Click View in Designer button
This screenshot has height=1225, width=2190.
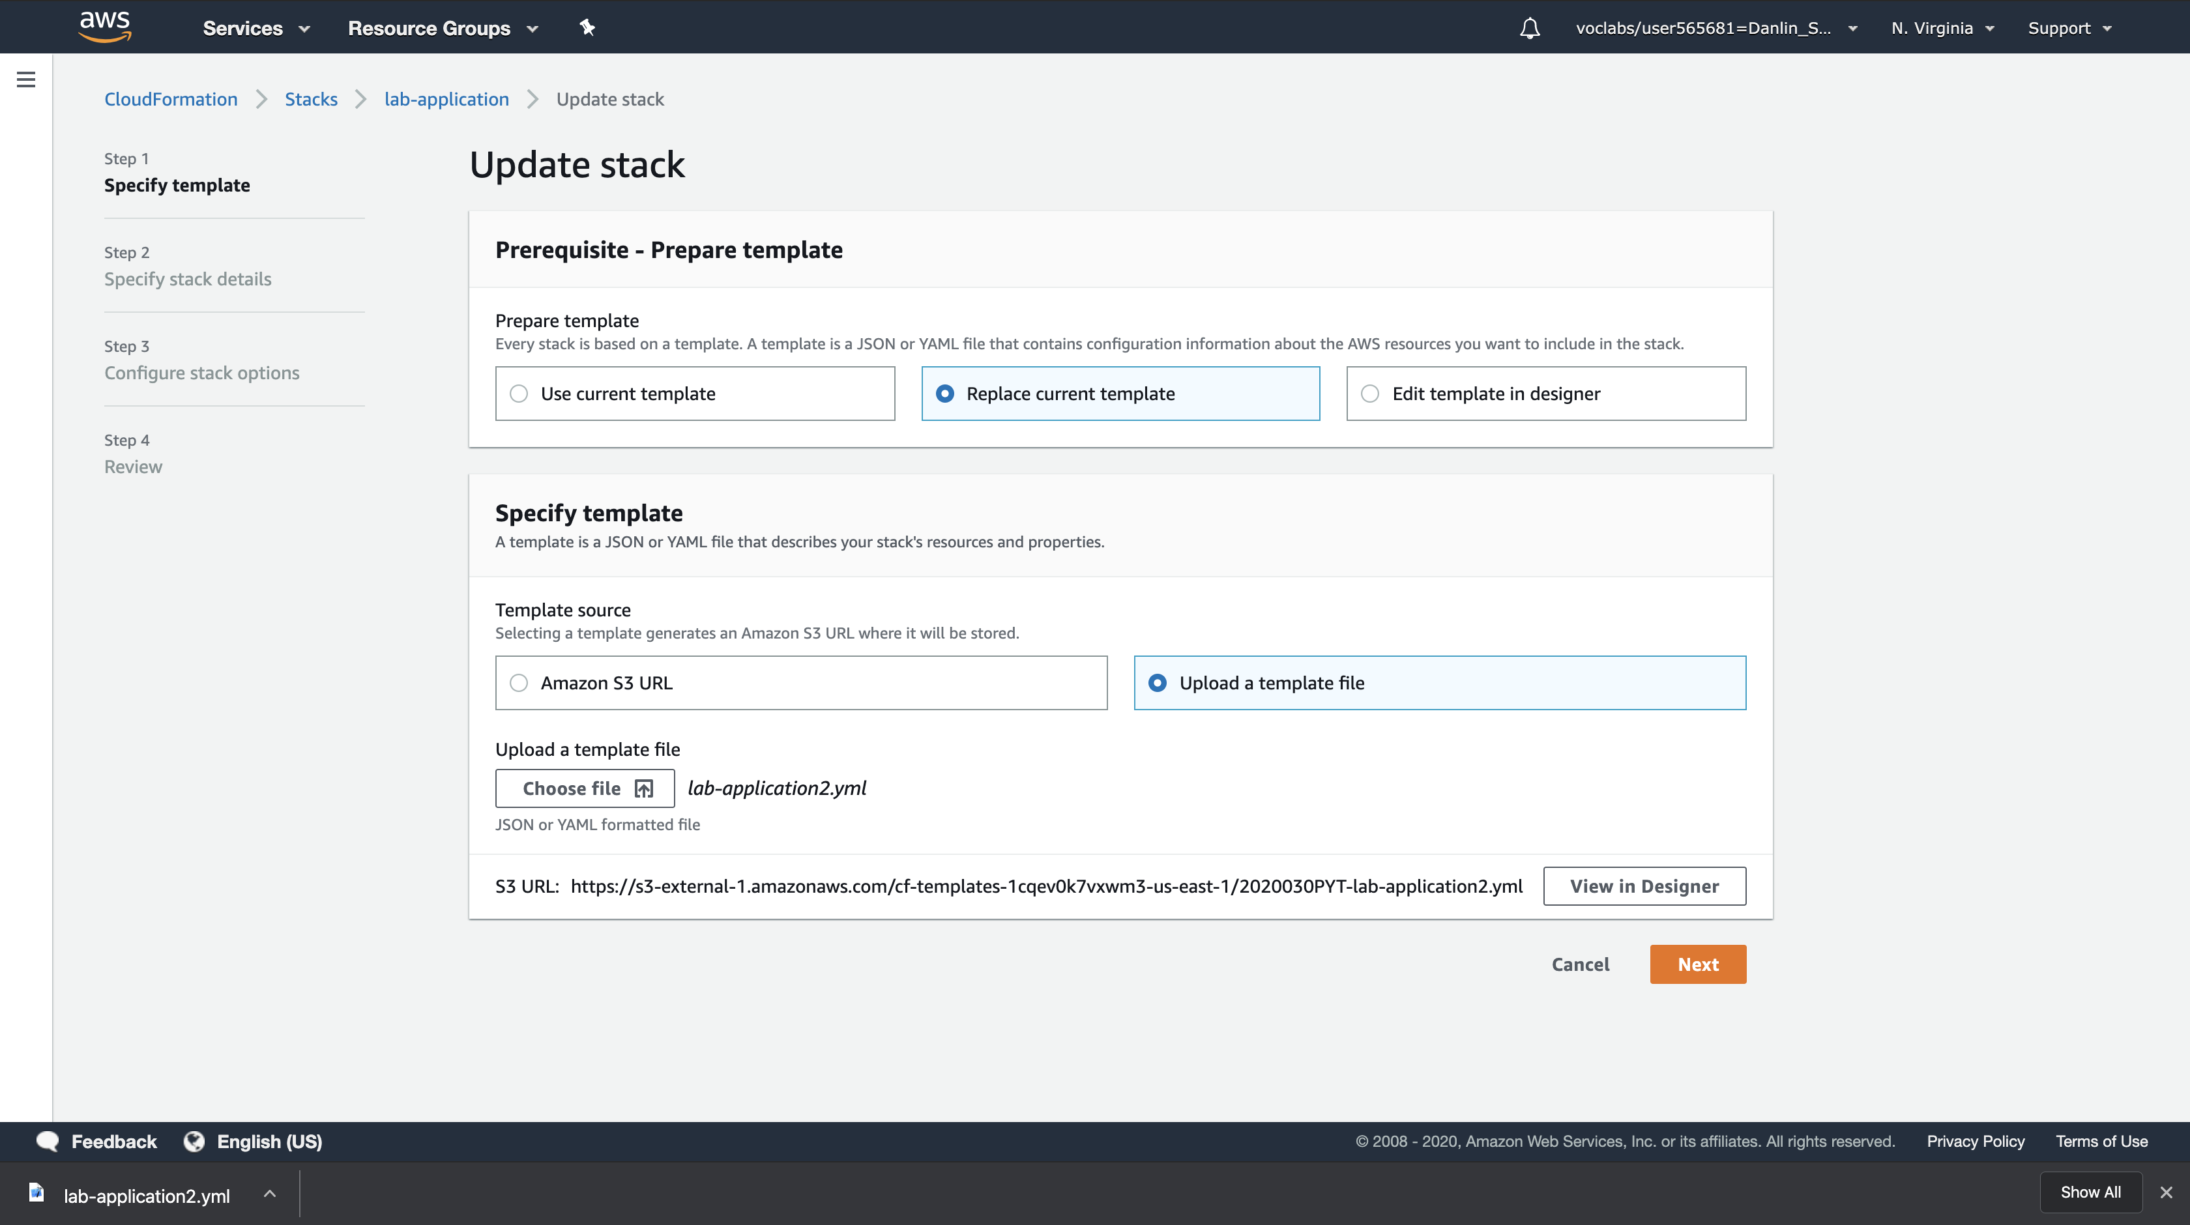click(1643, 886)
